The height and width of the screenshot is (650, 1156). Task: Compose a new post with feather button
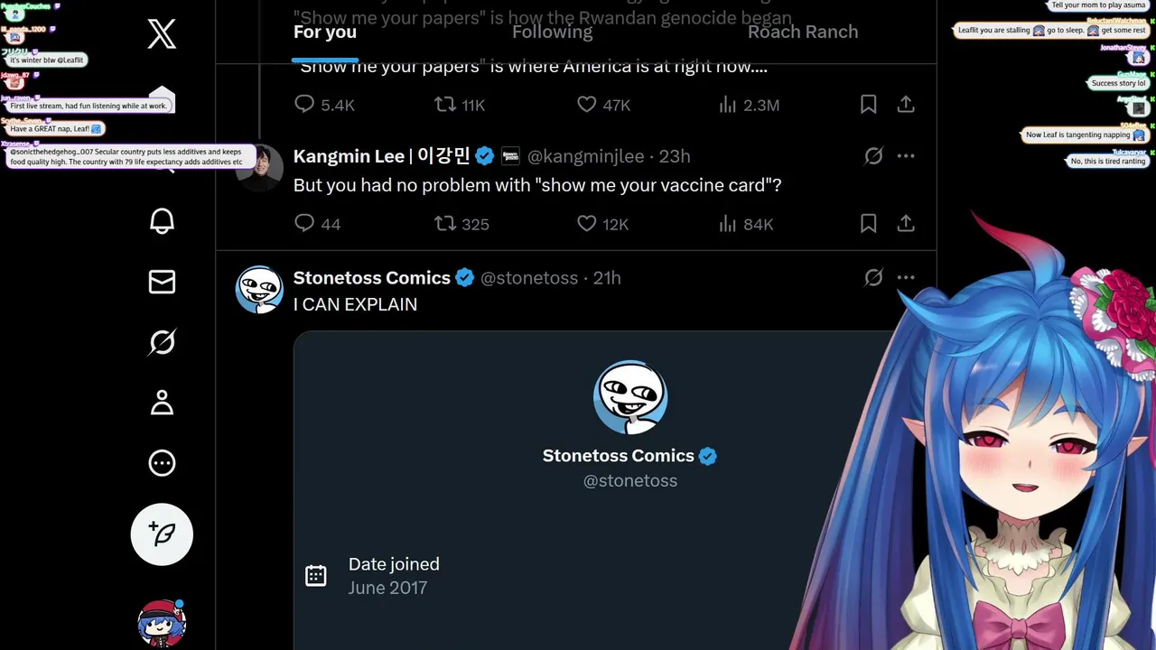[162, 534]
